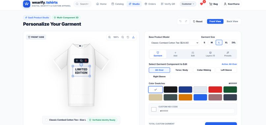Delete the selected text layer
Screen dimensions: 266x125
86,61
